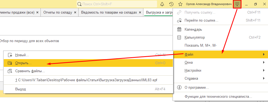Open the history clock icon
The height and width of the screenshot is (102, 268).
tap(171, 4)
